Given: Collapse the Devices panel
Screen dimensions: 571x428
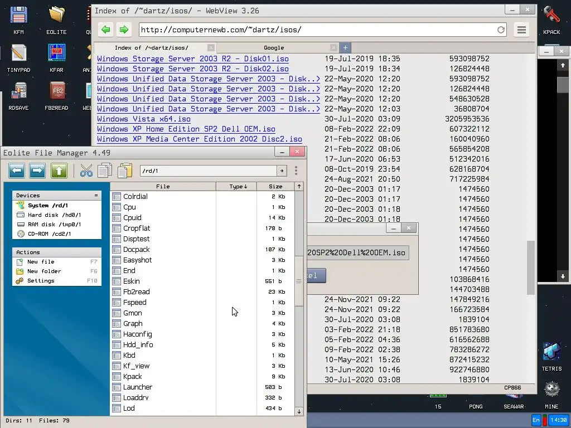Looking at the screenshot, I should tap(96, 196).
